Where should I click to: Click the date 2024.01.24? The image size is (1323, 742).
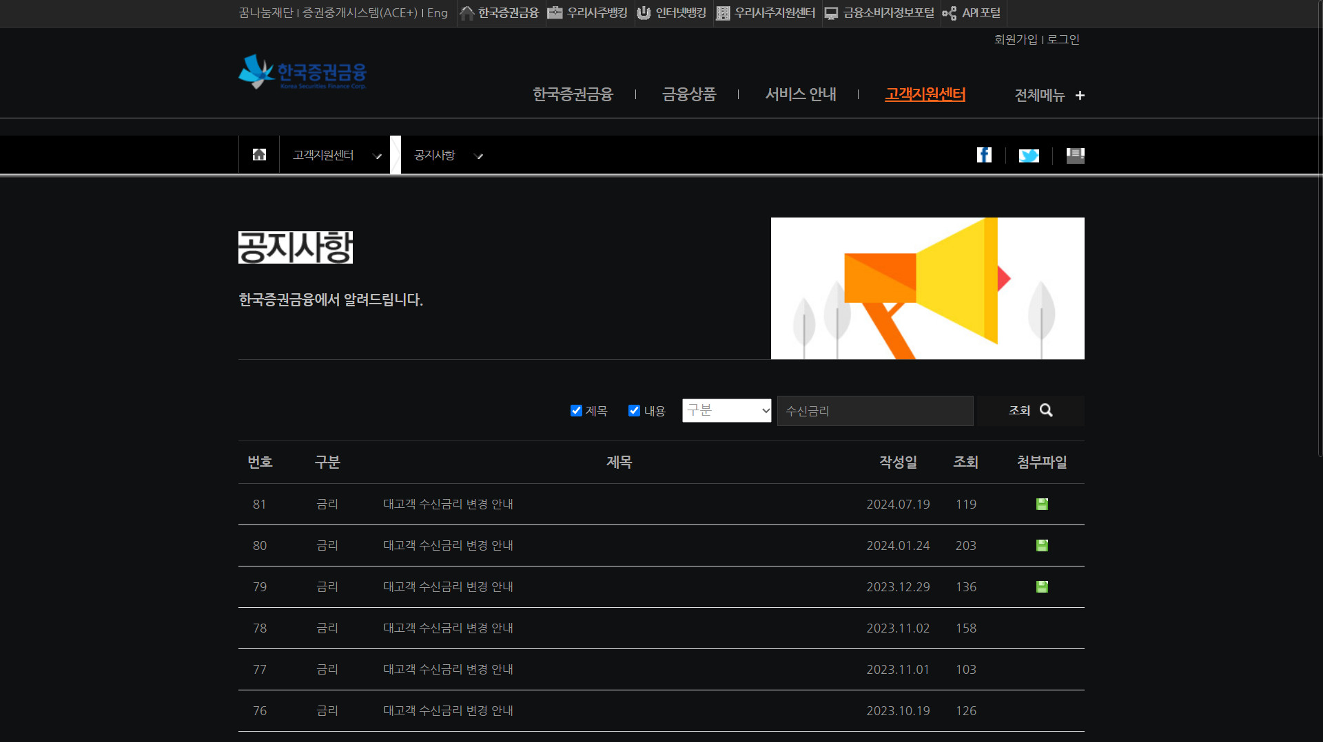click(x=898, y=546)
